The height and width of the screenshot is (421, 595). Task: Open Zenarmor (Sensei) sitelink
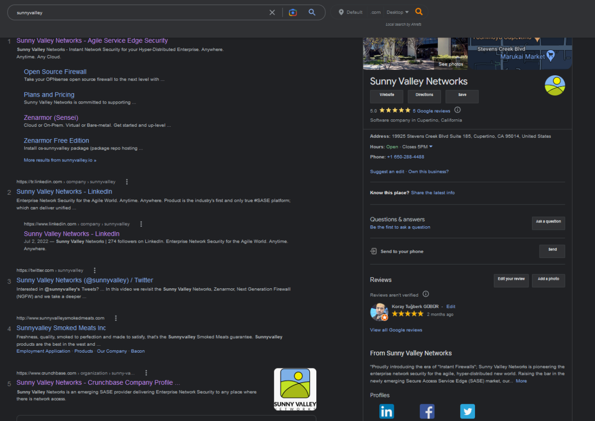point(51,118)
